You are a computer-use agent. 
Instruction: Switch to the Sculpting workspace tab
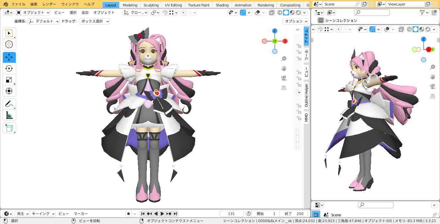pos(151,5)
